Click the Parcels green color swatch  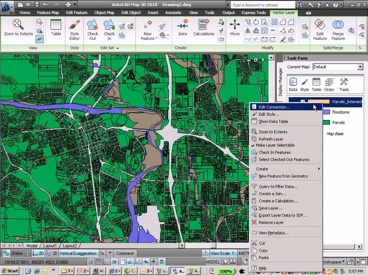tap(326, 123)
